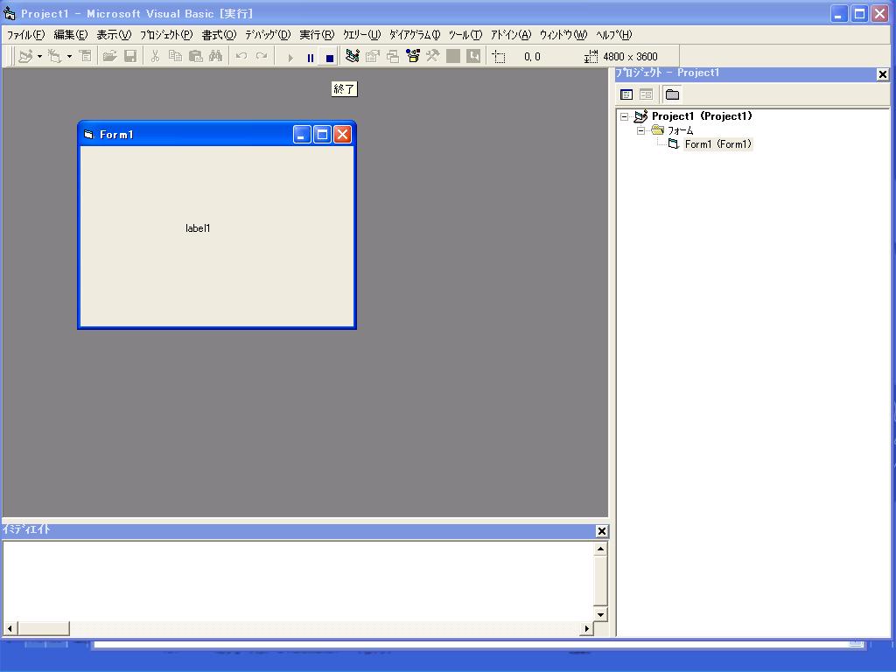Collapse the Project1 (Project1) tree node
896x672 pixels.
pyautogui.click(x=625, y=116)
